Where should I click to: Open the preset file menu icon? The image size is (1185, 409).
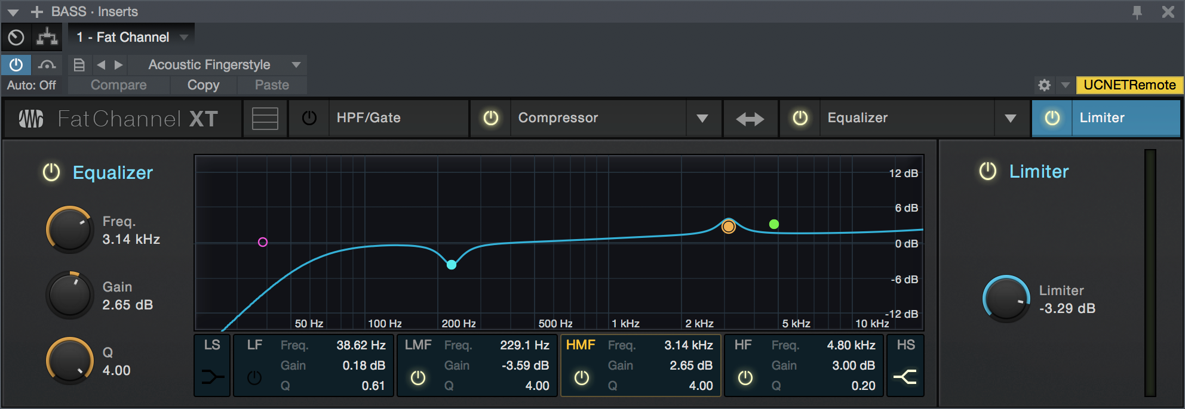(79, 64)
